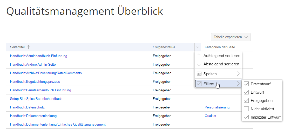Choose Absteigend sortieren from menu
This screenshot has width=291, height=137.
click(x=221, y=64)
